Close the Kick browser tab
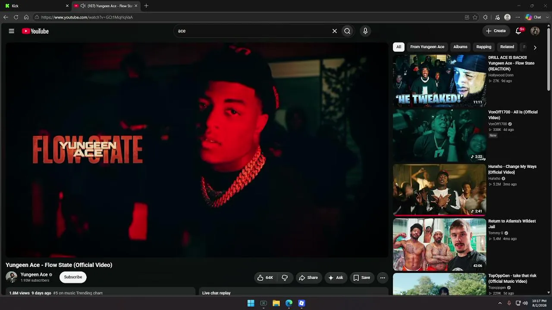 coord(67,6)
